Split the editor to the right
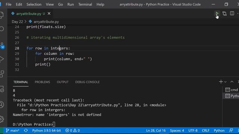 point(232,13)
